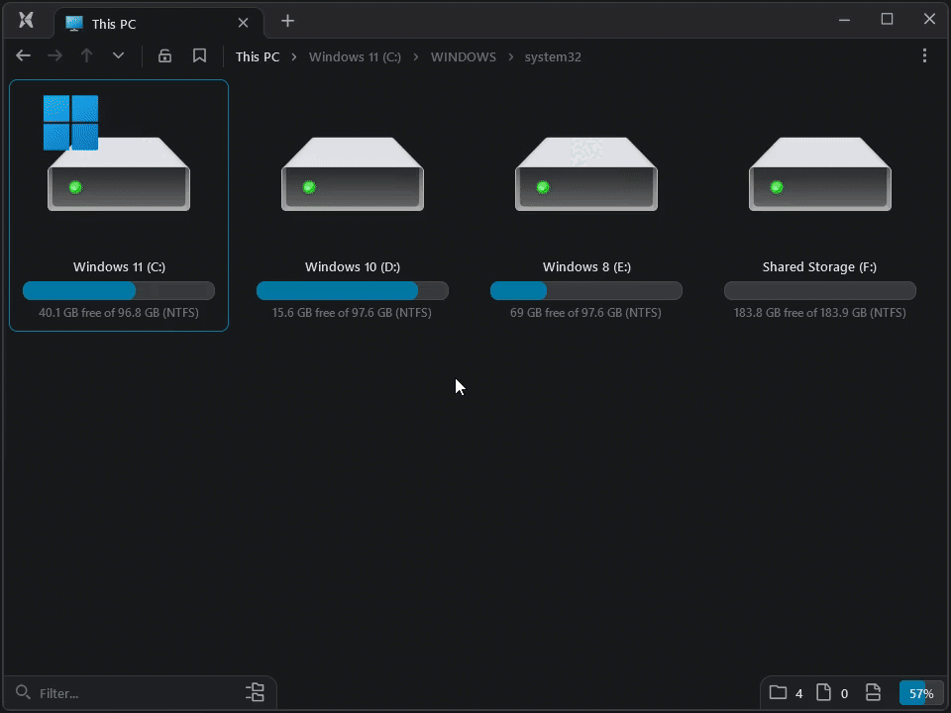Select the This PC tab
Image resolution: width=951 pixels, height=713 pixels.
tap(158, 23)
